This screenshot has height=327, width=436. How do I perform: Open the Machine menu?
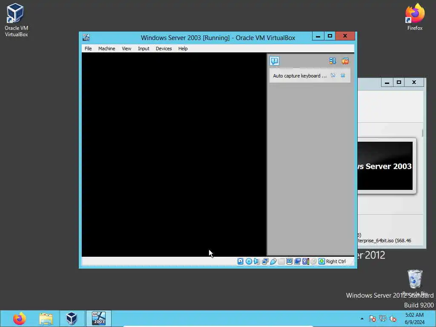[106, 49]
